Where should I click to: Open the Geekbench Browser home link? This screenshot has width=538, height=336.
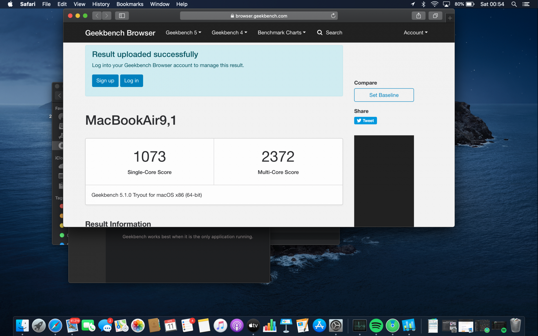[120, 33]
